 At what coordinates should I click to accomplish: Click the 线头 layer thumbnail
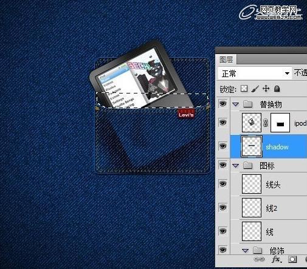pyautogui.click(x=252, y=184)
